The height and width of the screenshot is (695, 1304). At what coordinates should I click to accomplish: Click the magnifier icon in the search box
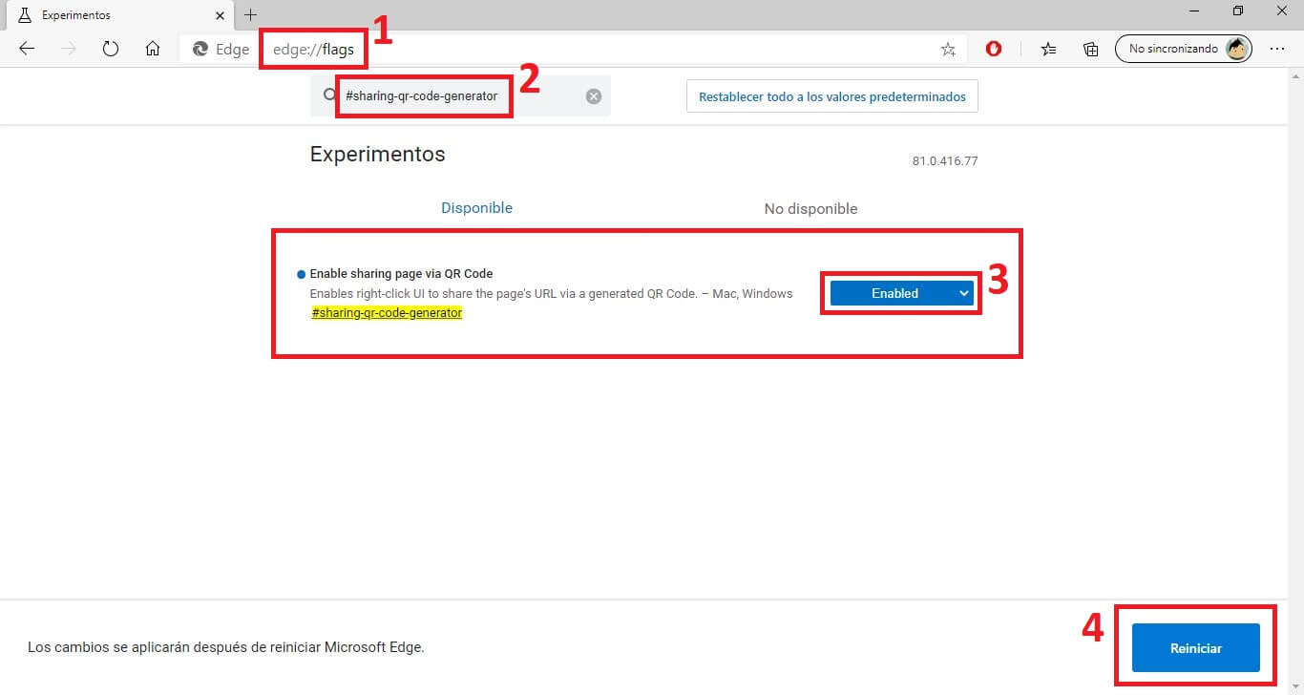pyautogui.click(x=329, y=95)
